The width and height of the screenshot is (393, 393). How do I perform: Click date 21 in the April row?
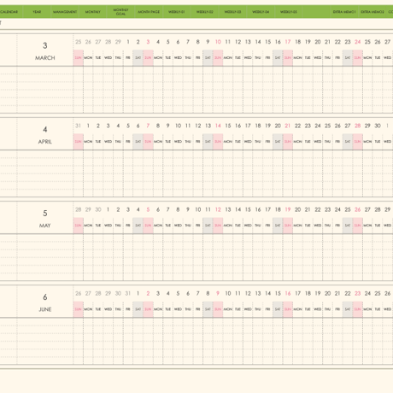(288, 126)
